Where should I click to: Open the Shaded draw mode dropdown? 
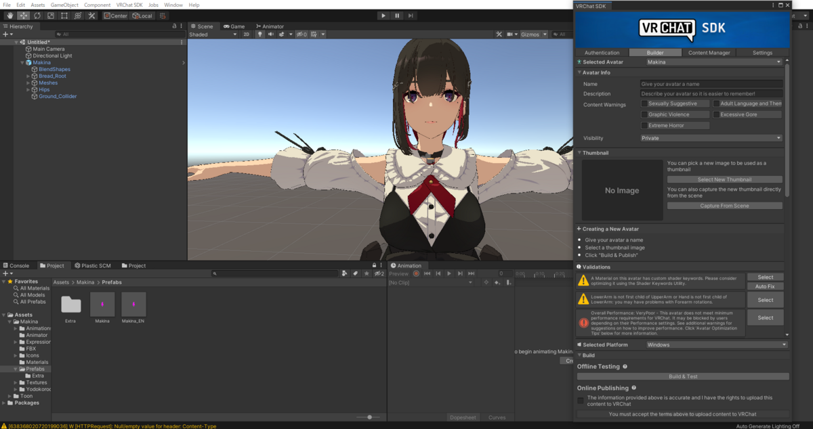213,34
